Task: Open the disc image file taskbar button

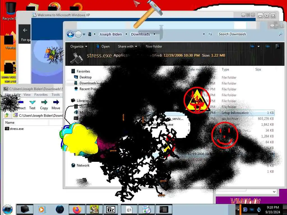Action: (x=129, y=209)
